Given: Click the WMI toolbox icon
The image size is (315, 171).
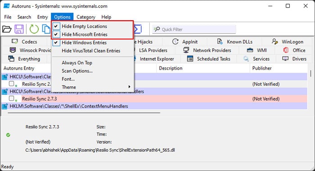Looking at the screenshot, I should pos(250,50).
